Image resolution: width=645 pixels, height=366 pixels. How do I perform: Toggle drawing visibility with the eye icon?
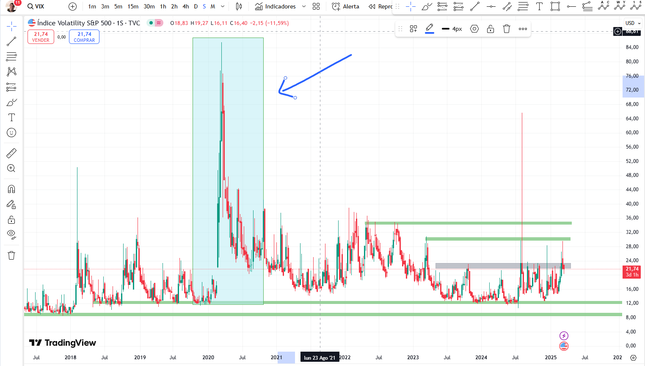(x=11, y=234)
